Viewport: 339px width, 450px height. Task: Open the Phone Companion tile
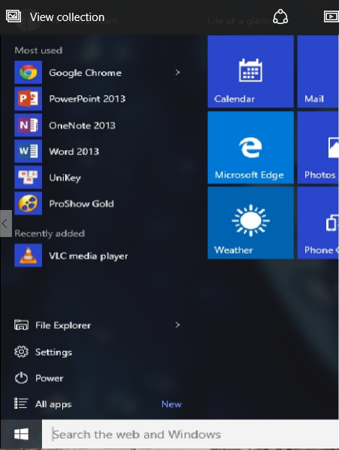(x=318, y=223)
